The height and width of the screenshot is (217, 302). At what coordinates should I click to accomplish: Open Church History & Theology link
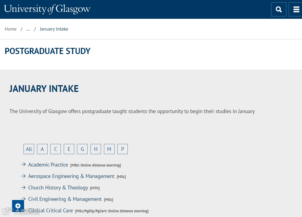pyautogui.click(x=58, y=188)
